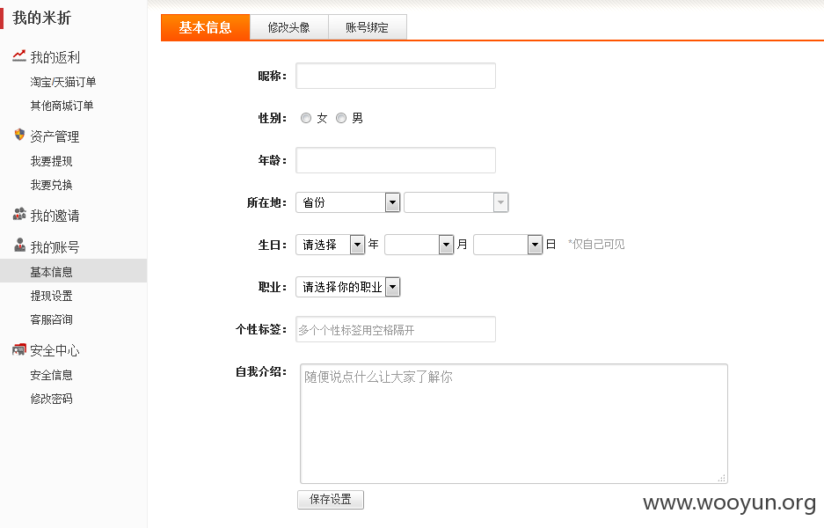Click the 个性标签 input field
824x528 pixels.
[396, 329]
